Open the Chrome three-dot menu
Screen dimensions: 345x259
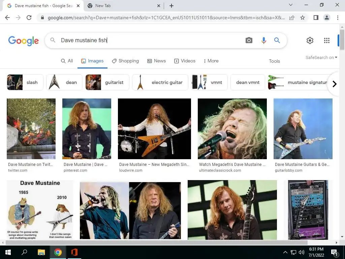338,18
